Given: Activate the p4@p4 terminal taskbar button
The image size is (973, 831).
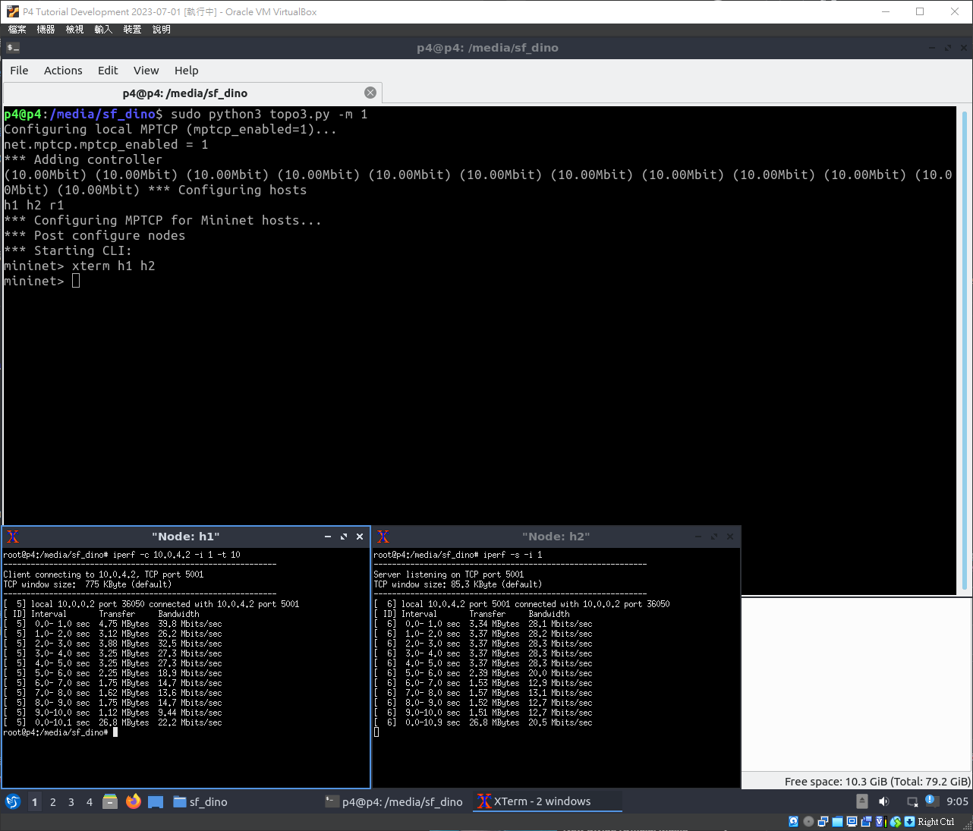Looking at the screenshot, I should (x=394, y=801).
